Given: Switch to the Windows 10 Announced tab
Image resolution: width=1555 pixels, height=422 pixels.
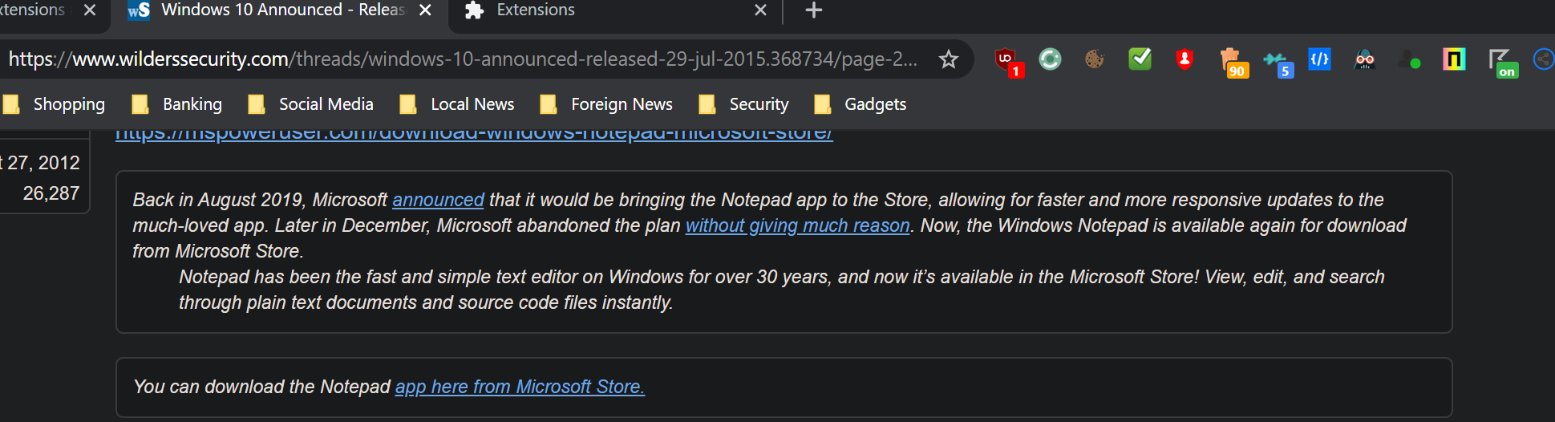Looking at the screenshot, I should coord(273,10).
